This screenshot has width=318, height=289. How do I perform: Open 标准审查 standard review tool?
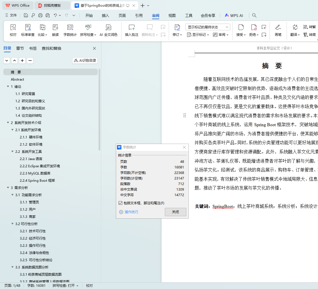click(x=28, y=30)
